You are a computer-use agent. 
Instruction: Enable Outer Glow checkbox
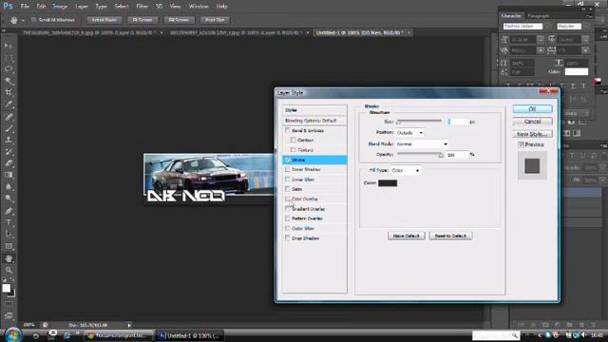click(287, 228)
